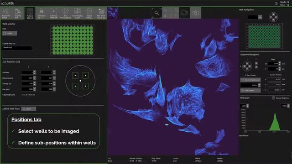The height and width of the screenshot is (164, 292).
Task: Click Go To Z-Stack Center button
Action: pos(250,80)
